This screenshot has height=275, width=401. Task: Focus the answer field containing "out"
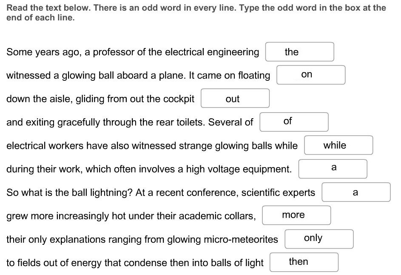click(235, 98)
